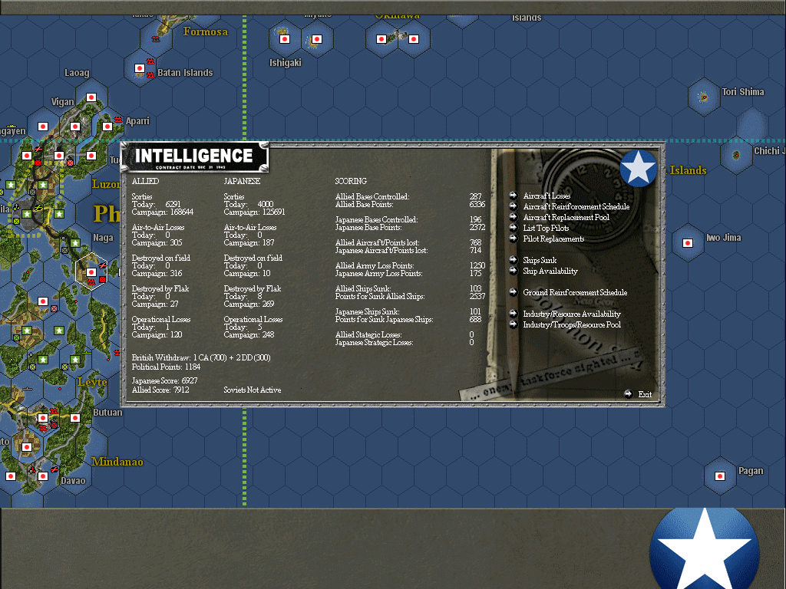Click the Political Points: 1184 line
Screen dimensions: 786x589
(x=166, y=367)
